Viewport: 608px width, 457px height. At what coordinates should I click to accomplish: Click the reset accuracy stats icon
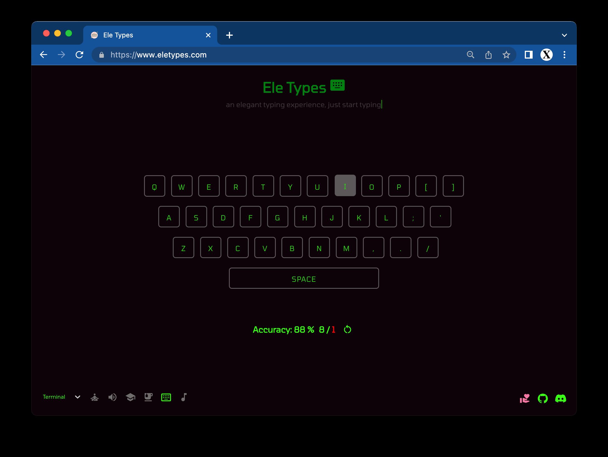(x=347, y=329)
